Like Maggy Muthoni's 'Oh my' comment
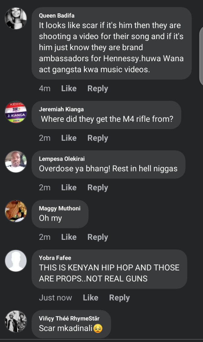203x342 pixels. pos(69,237)
